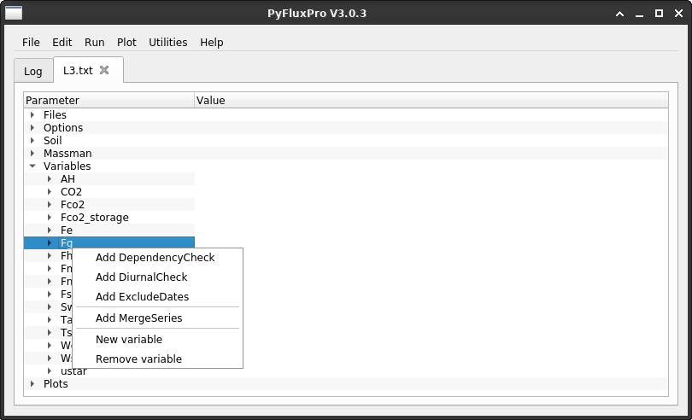
Task: Expand the CO2 variable arrow
Action: (50, 191)
